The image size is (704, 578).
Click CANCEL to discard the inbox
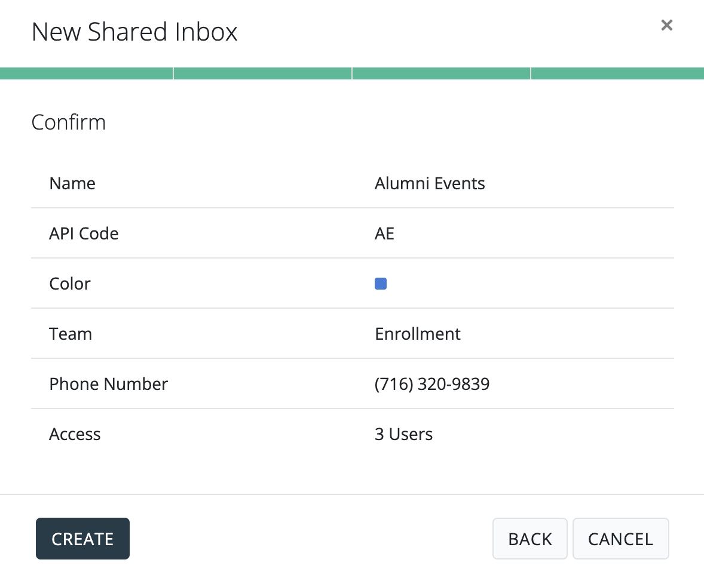click(x=620, y=539)
